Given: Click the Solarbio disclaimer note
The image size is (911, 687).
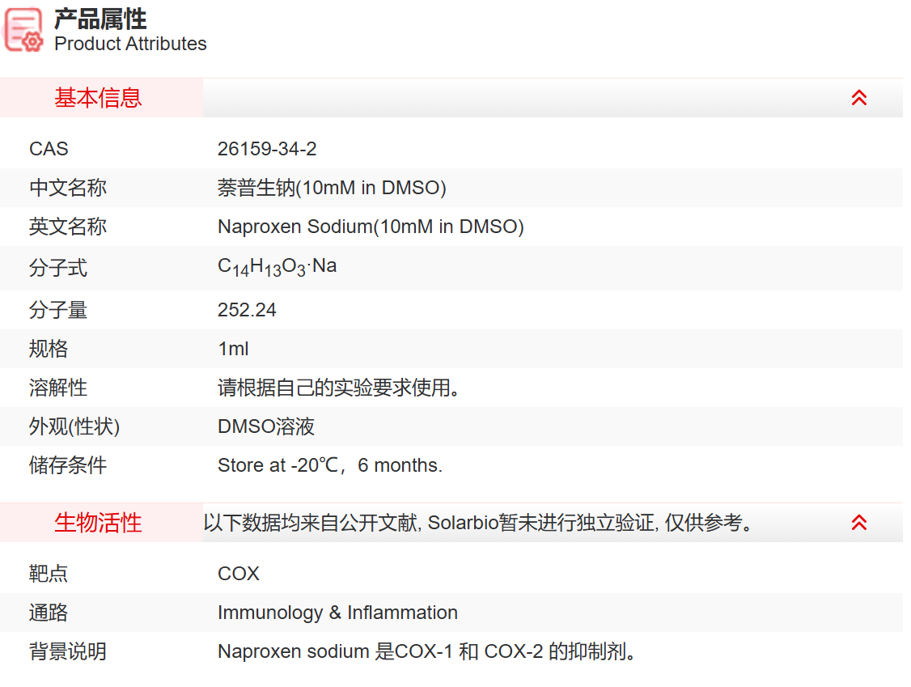Looking at the screenshot, I should pos(479,523).
